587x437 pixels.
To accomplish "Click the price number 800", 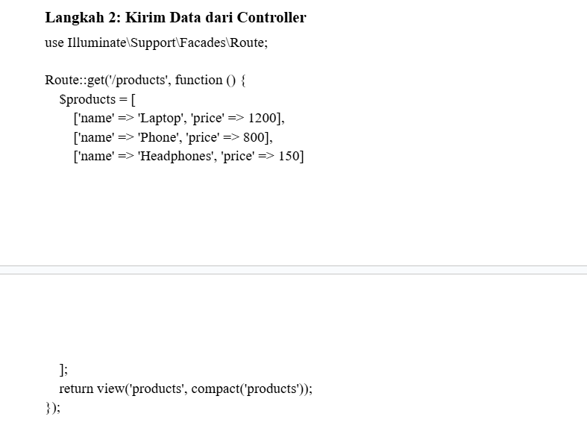I will click(254, 137).
